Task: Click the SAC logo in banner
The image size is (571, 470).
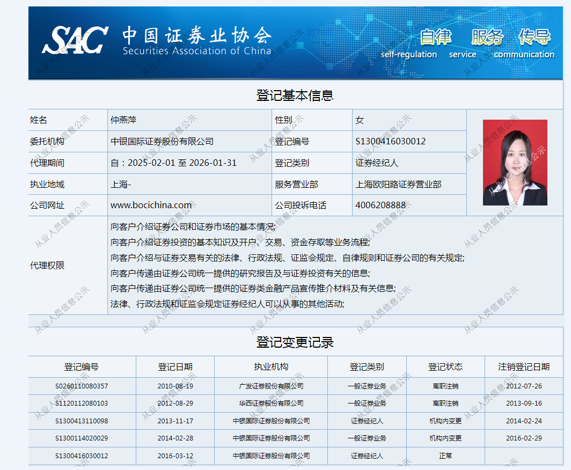Action: point(75,40)
